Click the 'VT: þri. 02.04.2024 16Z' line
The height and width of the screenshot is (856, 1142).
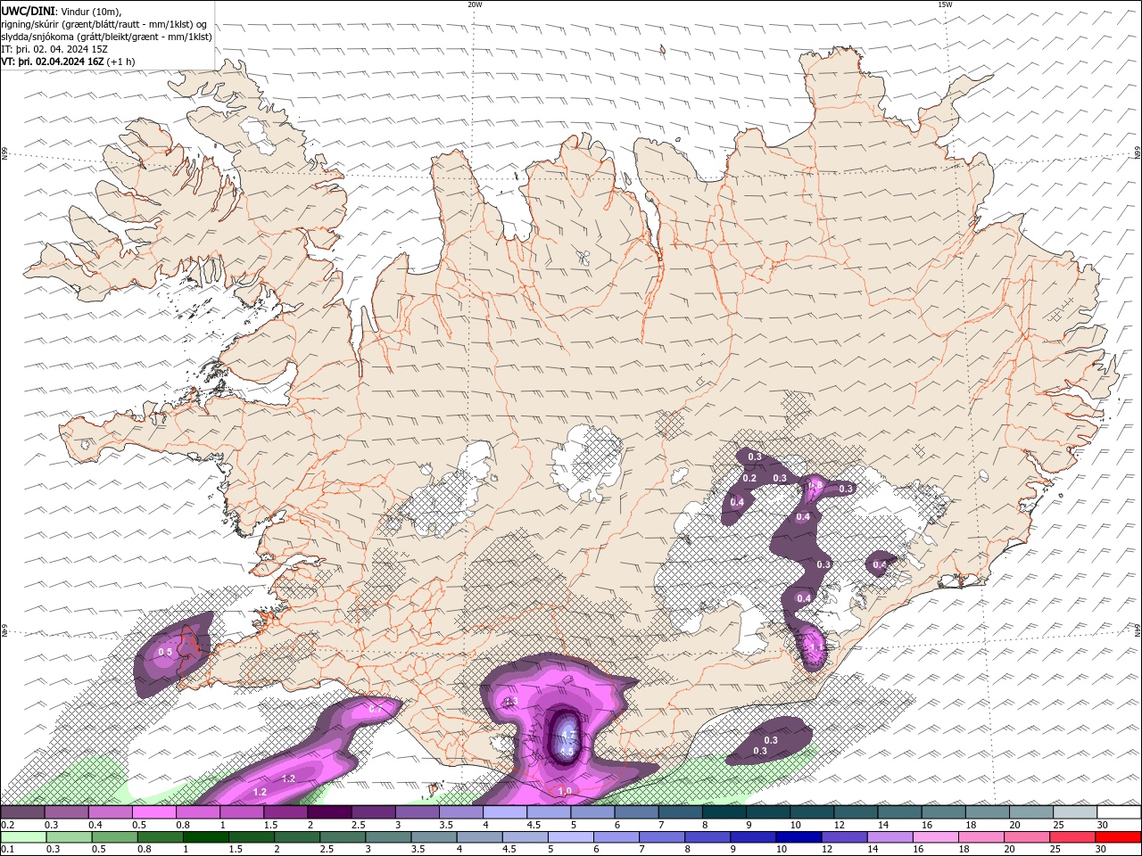point(53,62)
